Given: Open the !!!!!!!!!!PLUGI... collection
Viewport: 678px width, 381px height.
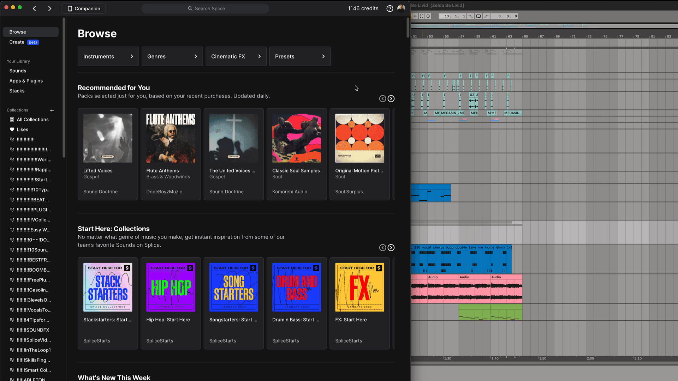Looking at the screenshot, I should coord(30,210).
